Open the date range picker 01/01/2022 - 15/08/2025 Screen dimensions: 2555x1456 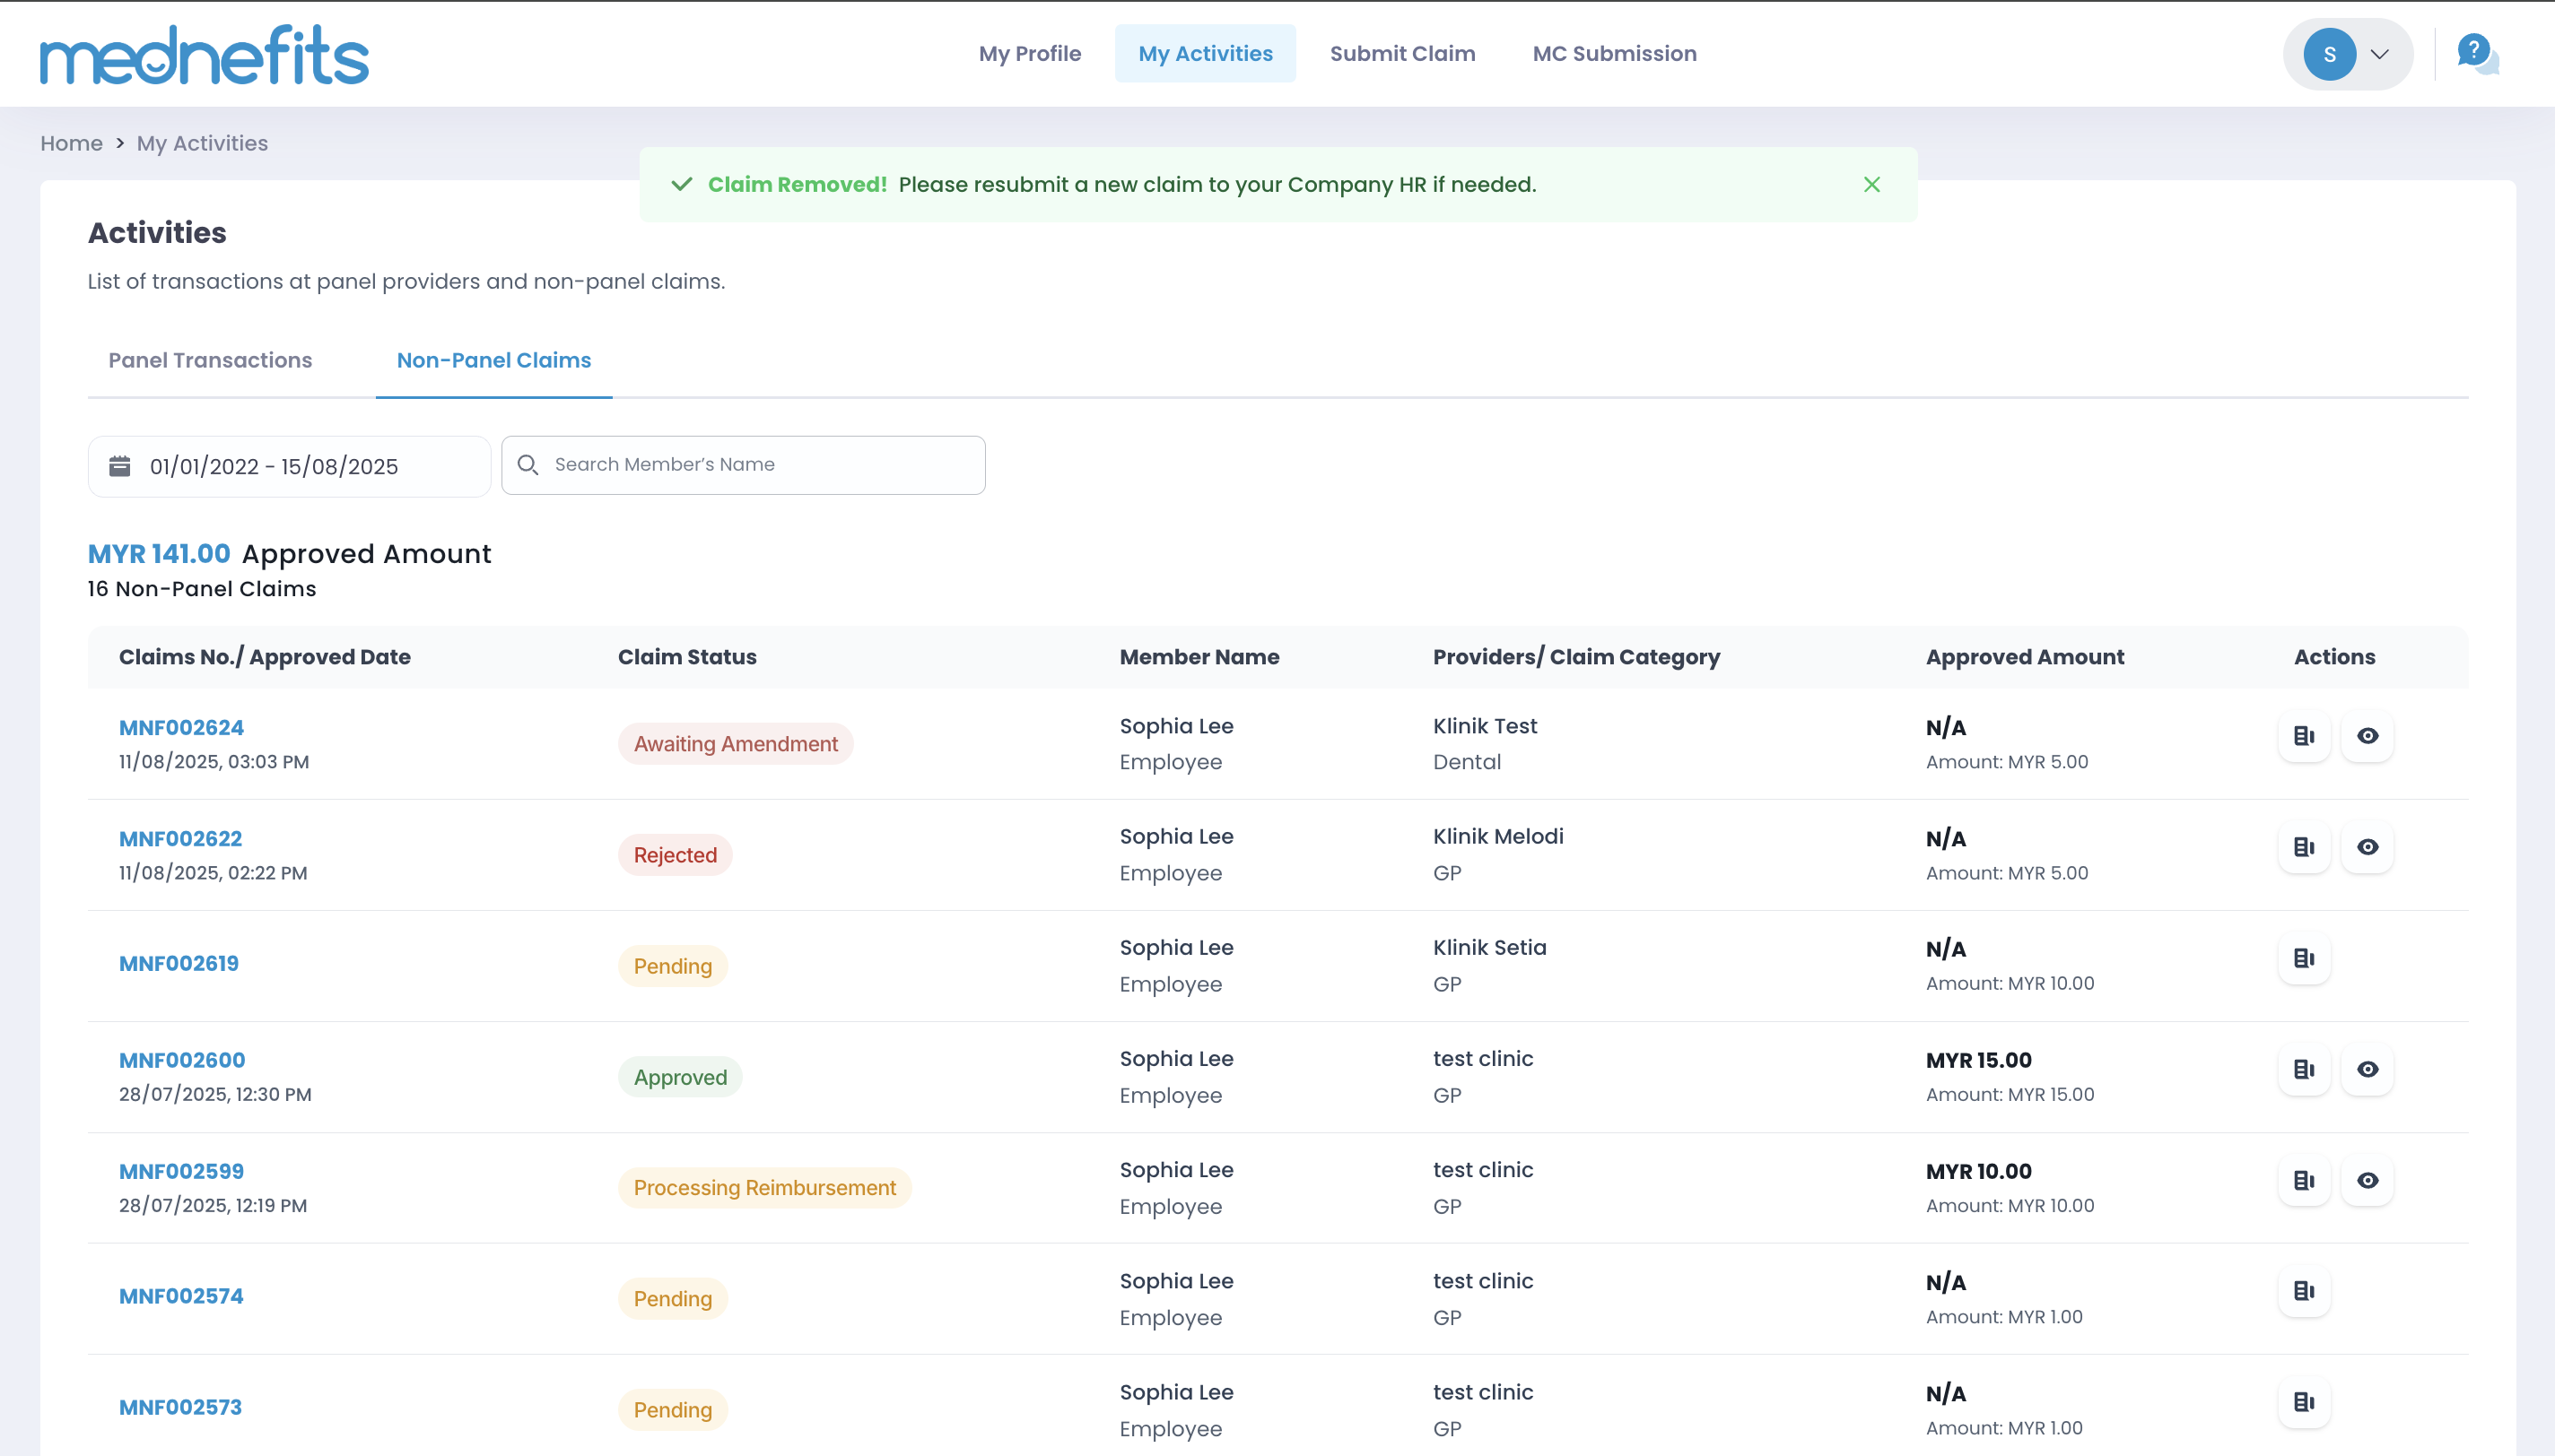pos(289,466)
